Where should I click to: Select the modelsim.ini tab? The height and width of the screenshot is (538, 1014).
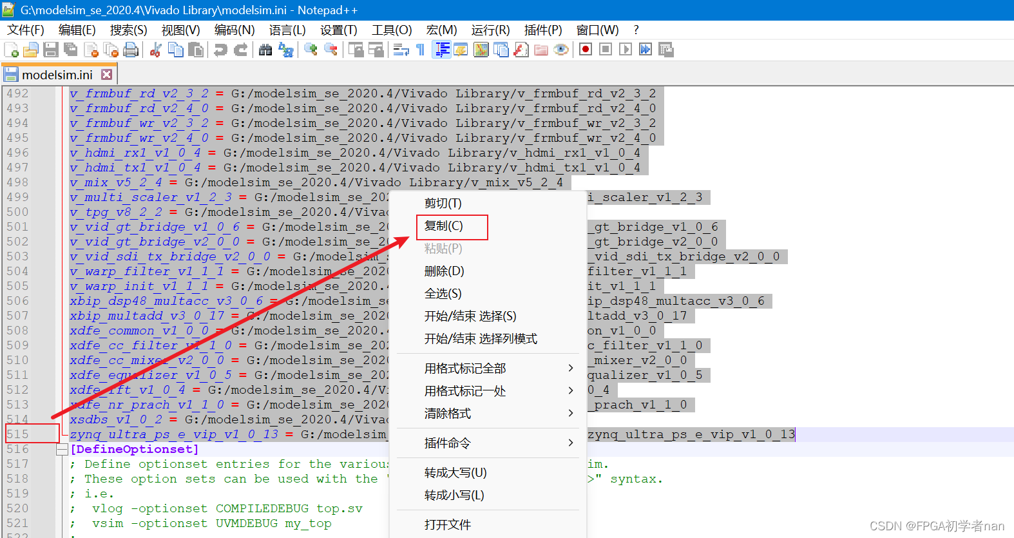pos(58,75)
